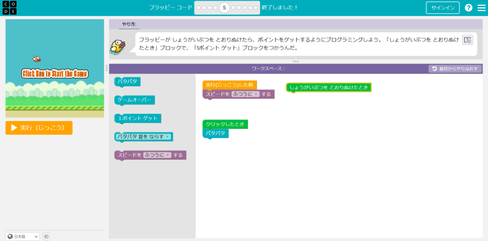This screenshot has width=488, height=241.
Task: Click the サインイン sign-in button
Action: pos(443,8)
